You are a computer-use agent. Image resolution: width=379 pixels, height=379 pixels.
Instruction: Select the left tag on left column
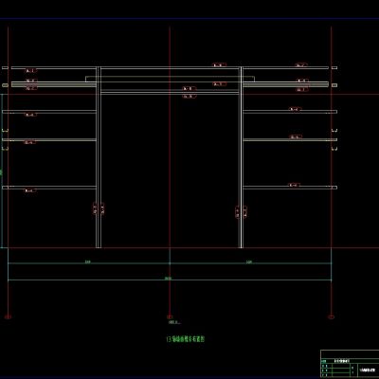point(95,209)
